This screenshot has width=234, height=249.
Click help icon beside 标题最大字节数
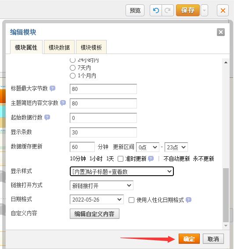[52, 88]
